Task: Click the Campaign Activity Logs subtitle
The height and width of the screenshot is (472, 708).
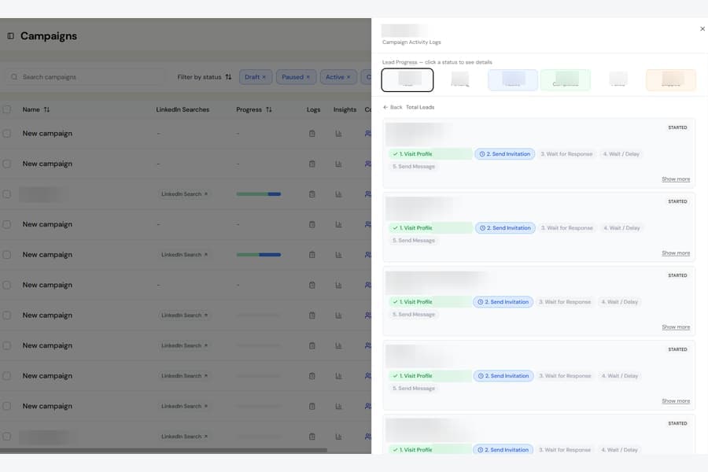Action: [411, 42]
